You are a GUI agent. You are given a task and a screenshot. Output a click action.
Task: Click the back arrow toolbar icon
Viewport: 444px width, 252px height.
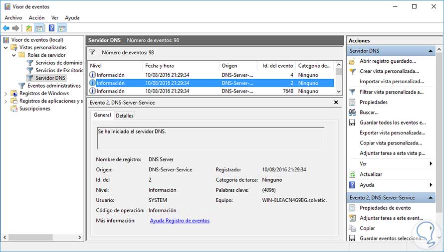point(6,28)
